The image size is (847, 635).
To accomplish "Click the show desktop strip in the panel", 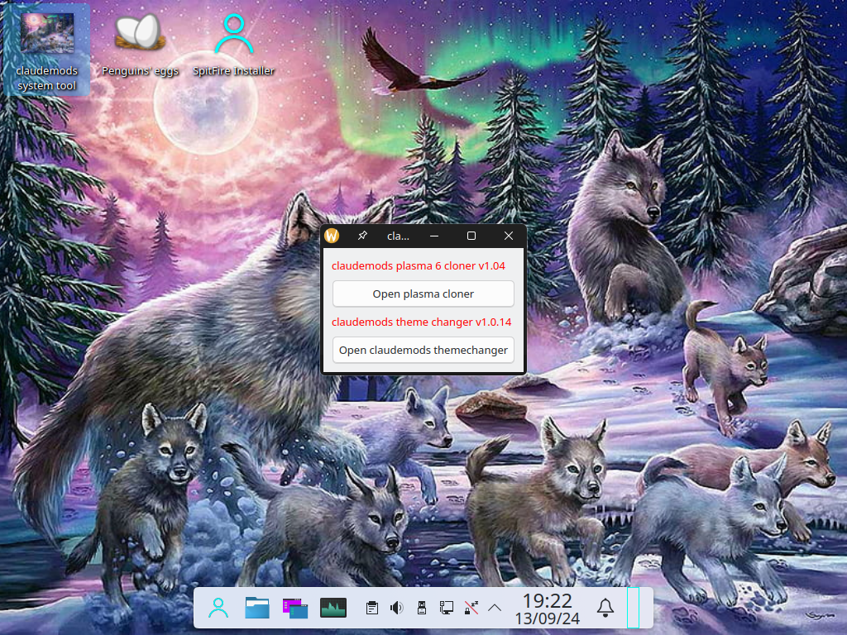I will tap(633, 608).
